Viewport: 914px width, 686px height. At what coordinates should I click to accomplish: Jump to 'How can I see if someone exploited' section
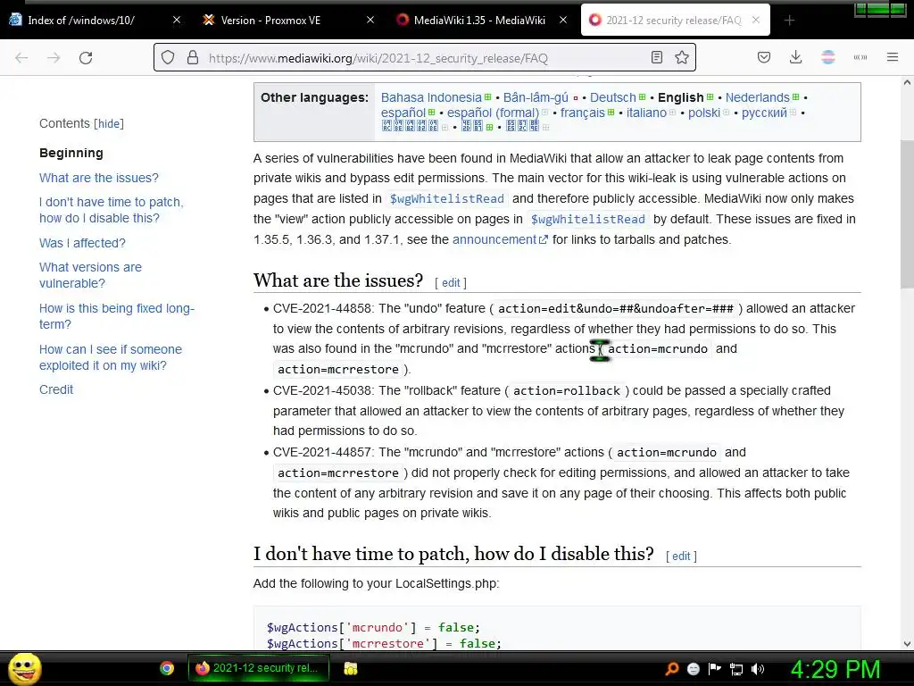[110, 357]
